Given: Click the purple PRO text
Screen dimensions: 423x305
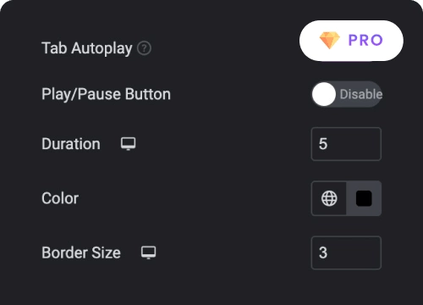Looking at the screenshot, I should (x=365, y=40).
